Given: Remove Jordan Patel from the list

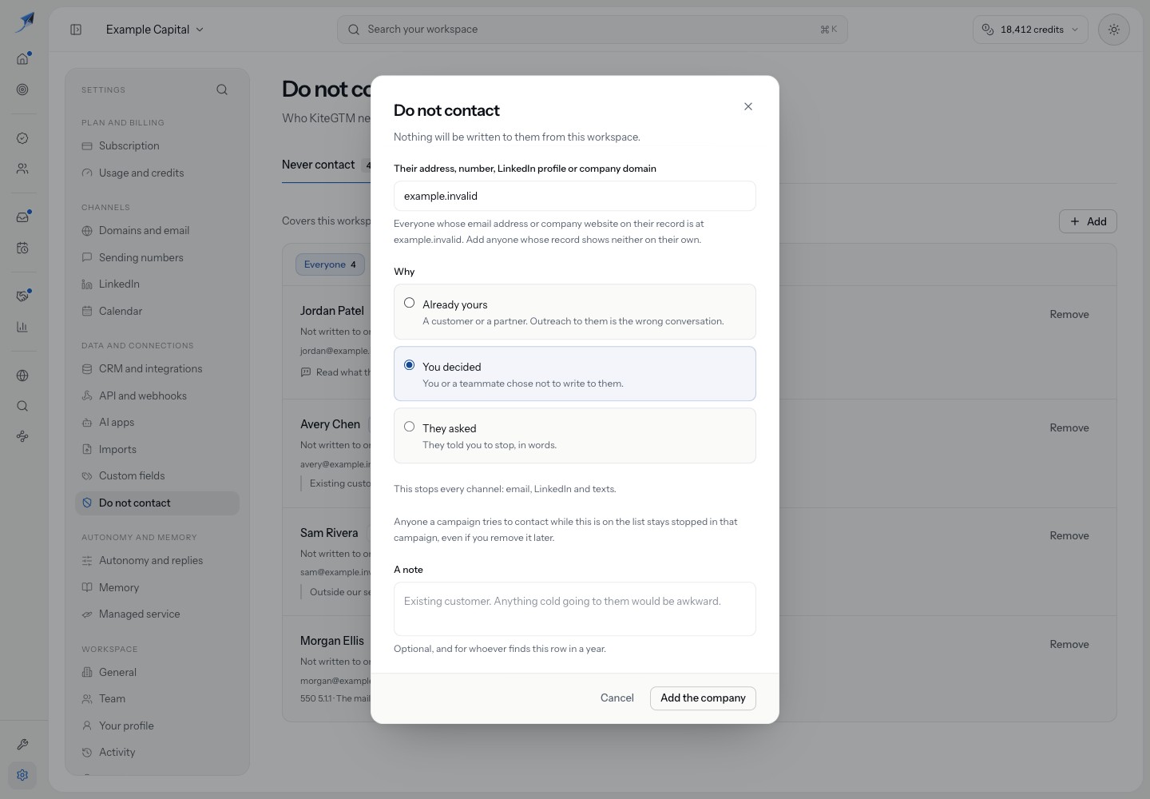Looking at the screenshot, I should pos(1069,315).
